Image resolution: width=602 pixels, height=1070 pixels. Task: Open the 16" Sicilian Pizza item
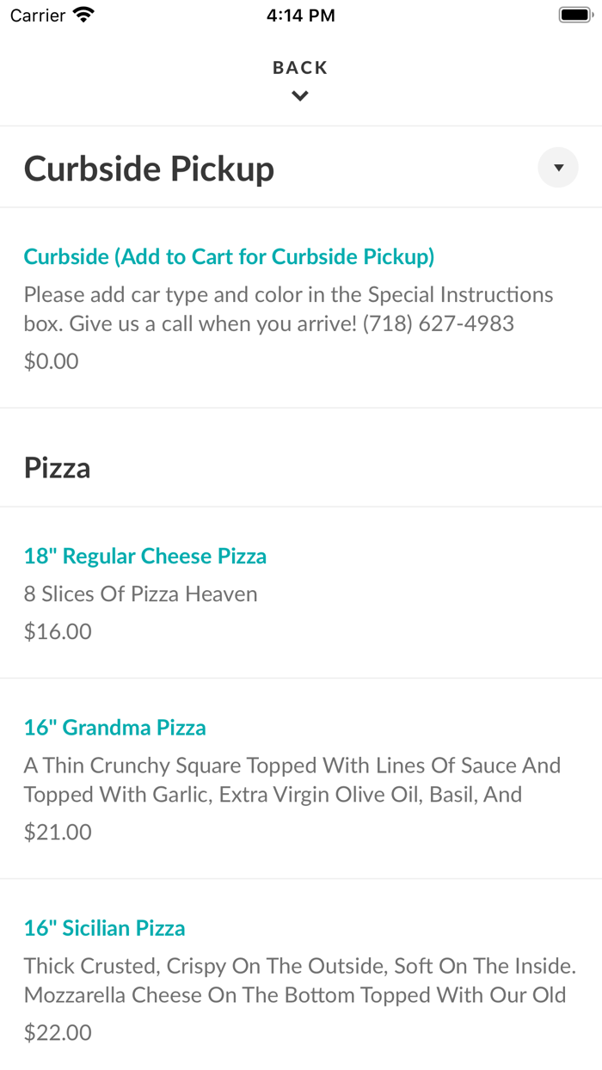click(104, 928)
